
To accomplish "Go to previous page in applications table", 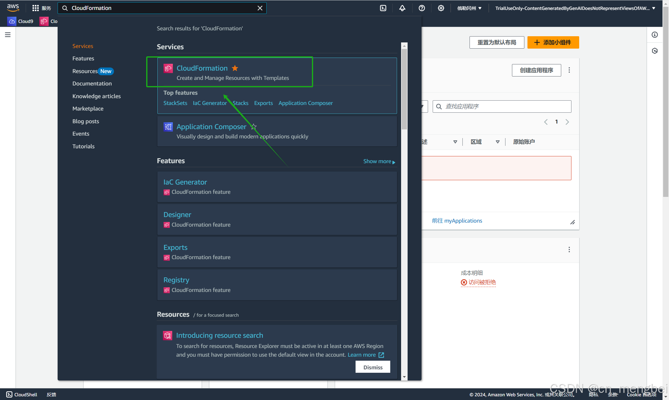I will pyautogui.click(x=546, y=122).
